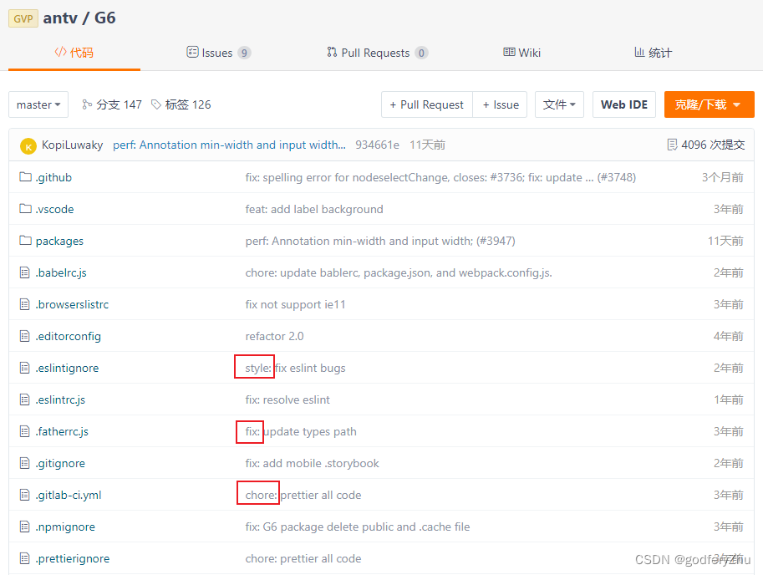Viewport: 763px width, 575px height.
Task: Open the master branch dropdown
Action: (38, 104)
